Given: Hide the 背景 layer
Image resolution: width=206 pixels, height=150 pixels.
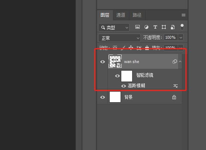Looking at the screenshot, I should point(102,97).
